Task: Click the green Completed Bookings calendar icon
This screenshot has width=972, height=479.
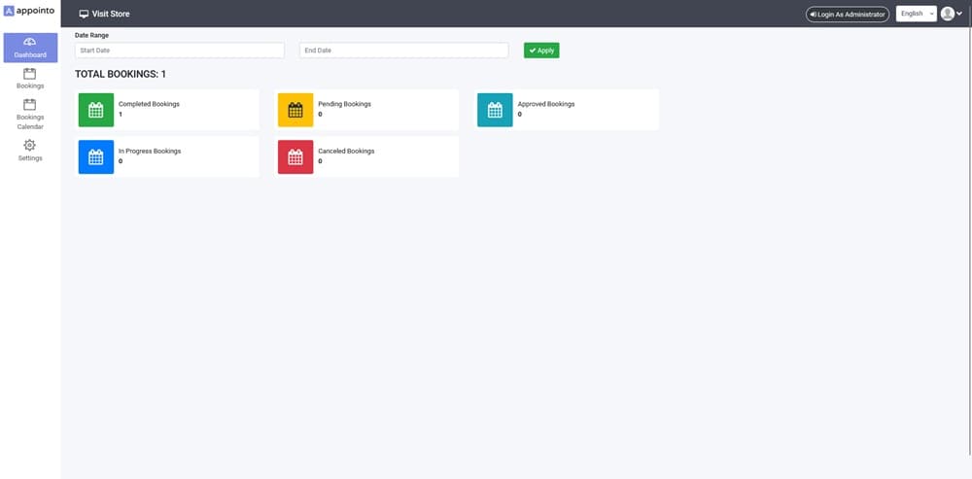Action: click(x=95, y=110)
